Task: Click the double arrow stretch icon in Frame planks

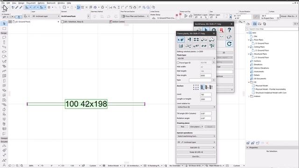Action: pyautogui.click(x=204, y=46)
